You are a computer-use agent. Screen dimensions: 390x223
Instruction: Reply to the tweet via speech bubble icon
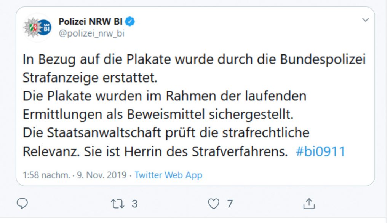[x=22, y=204]
